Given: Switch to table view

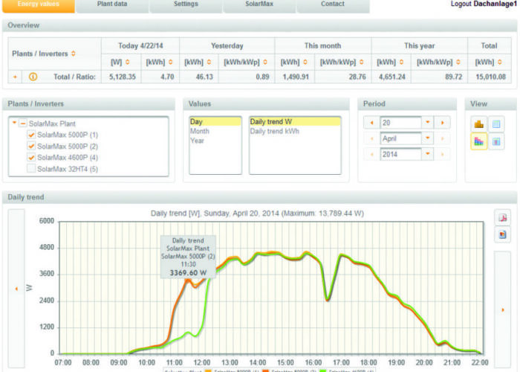Looking at the screenshot, I should pyautogui.click(x=496, y=124).
